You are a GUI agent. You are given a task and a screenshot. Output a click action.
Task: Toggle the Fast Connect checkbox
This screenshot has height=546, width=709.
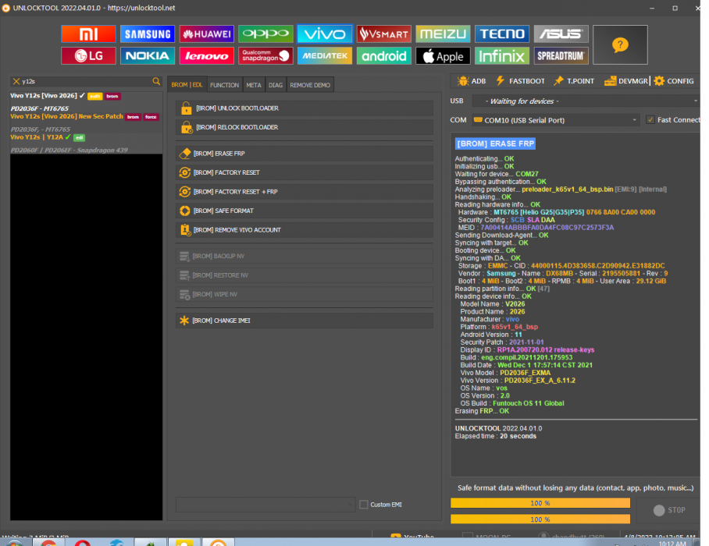pos(650,119)
